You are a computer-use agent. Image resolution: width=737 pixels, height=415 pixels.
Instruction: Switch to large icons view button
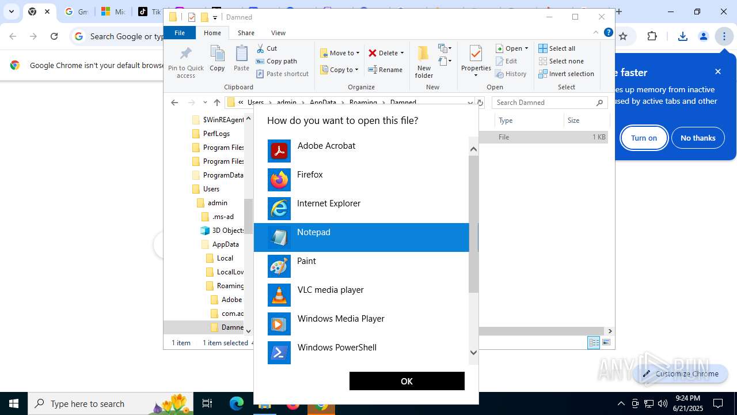click(606, 342)
